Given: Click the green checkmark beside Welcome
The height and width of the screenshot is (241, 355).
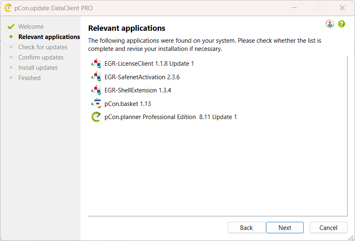Looking at the screenshot, I should click(11, 27).
